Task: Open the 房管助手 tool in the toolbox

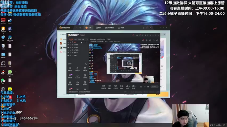Action: pos(77,69)
